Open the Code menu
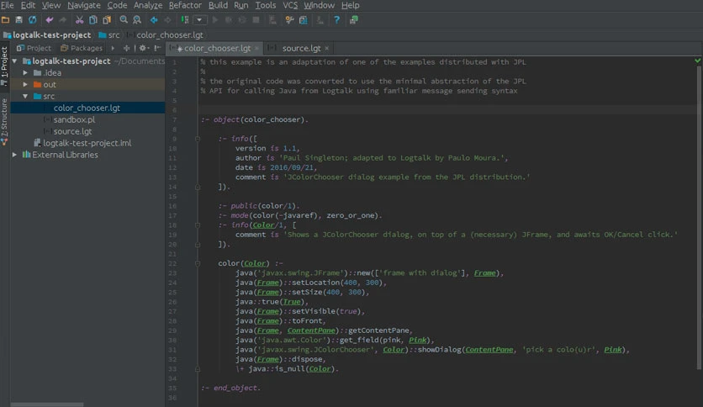The image size is (703, 407). 117,5
